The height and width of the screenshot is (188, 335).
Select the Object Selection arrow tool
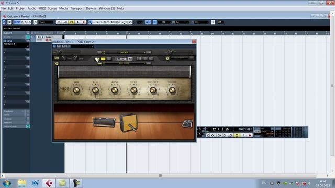coord(90,22)
